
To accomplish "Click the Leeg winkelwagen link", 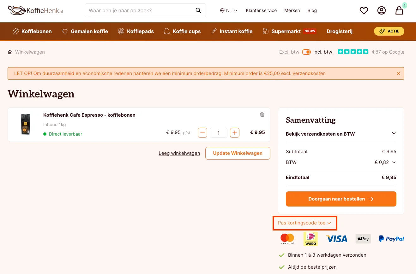I will (x=179, y=153).
